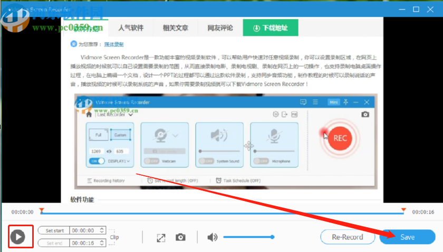Screen dimensions: 443x252
Task: Click the microphone volume slider
Action: click(x=274, y=151)
